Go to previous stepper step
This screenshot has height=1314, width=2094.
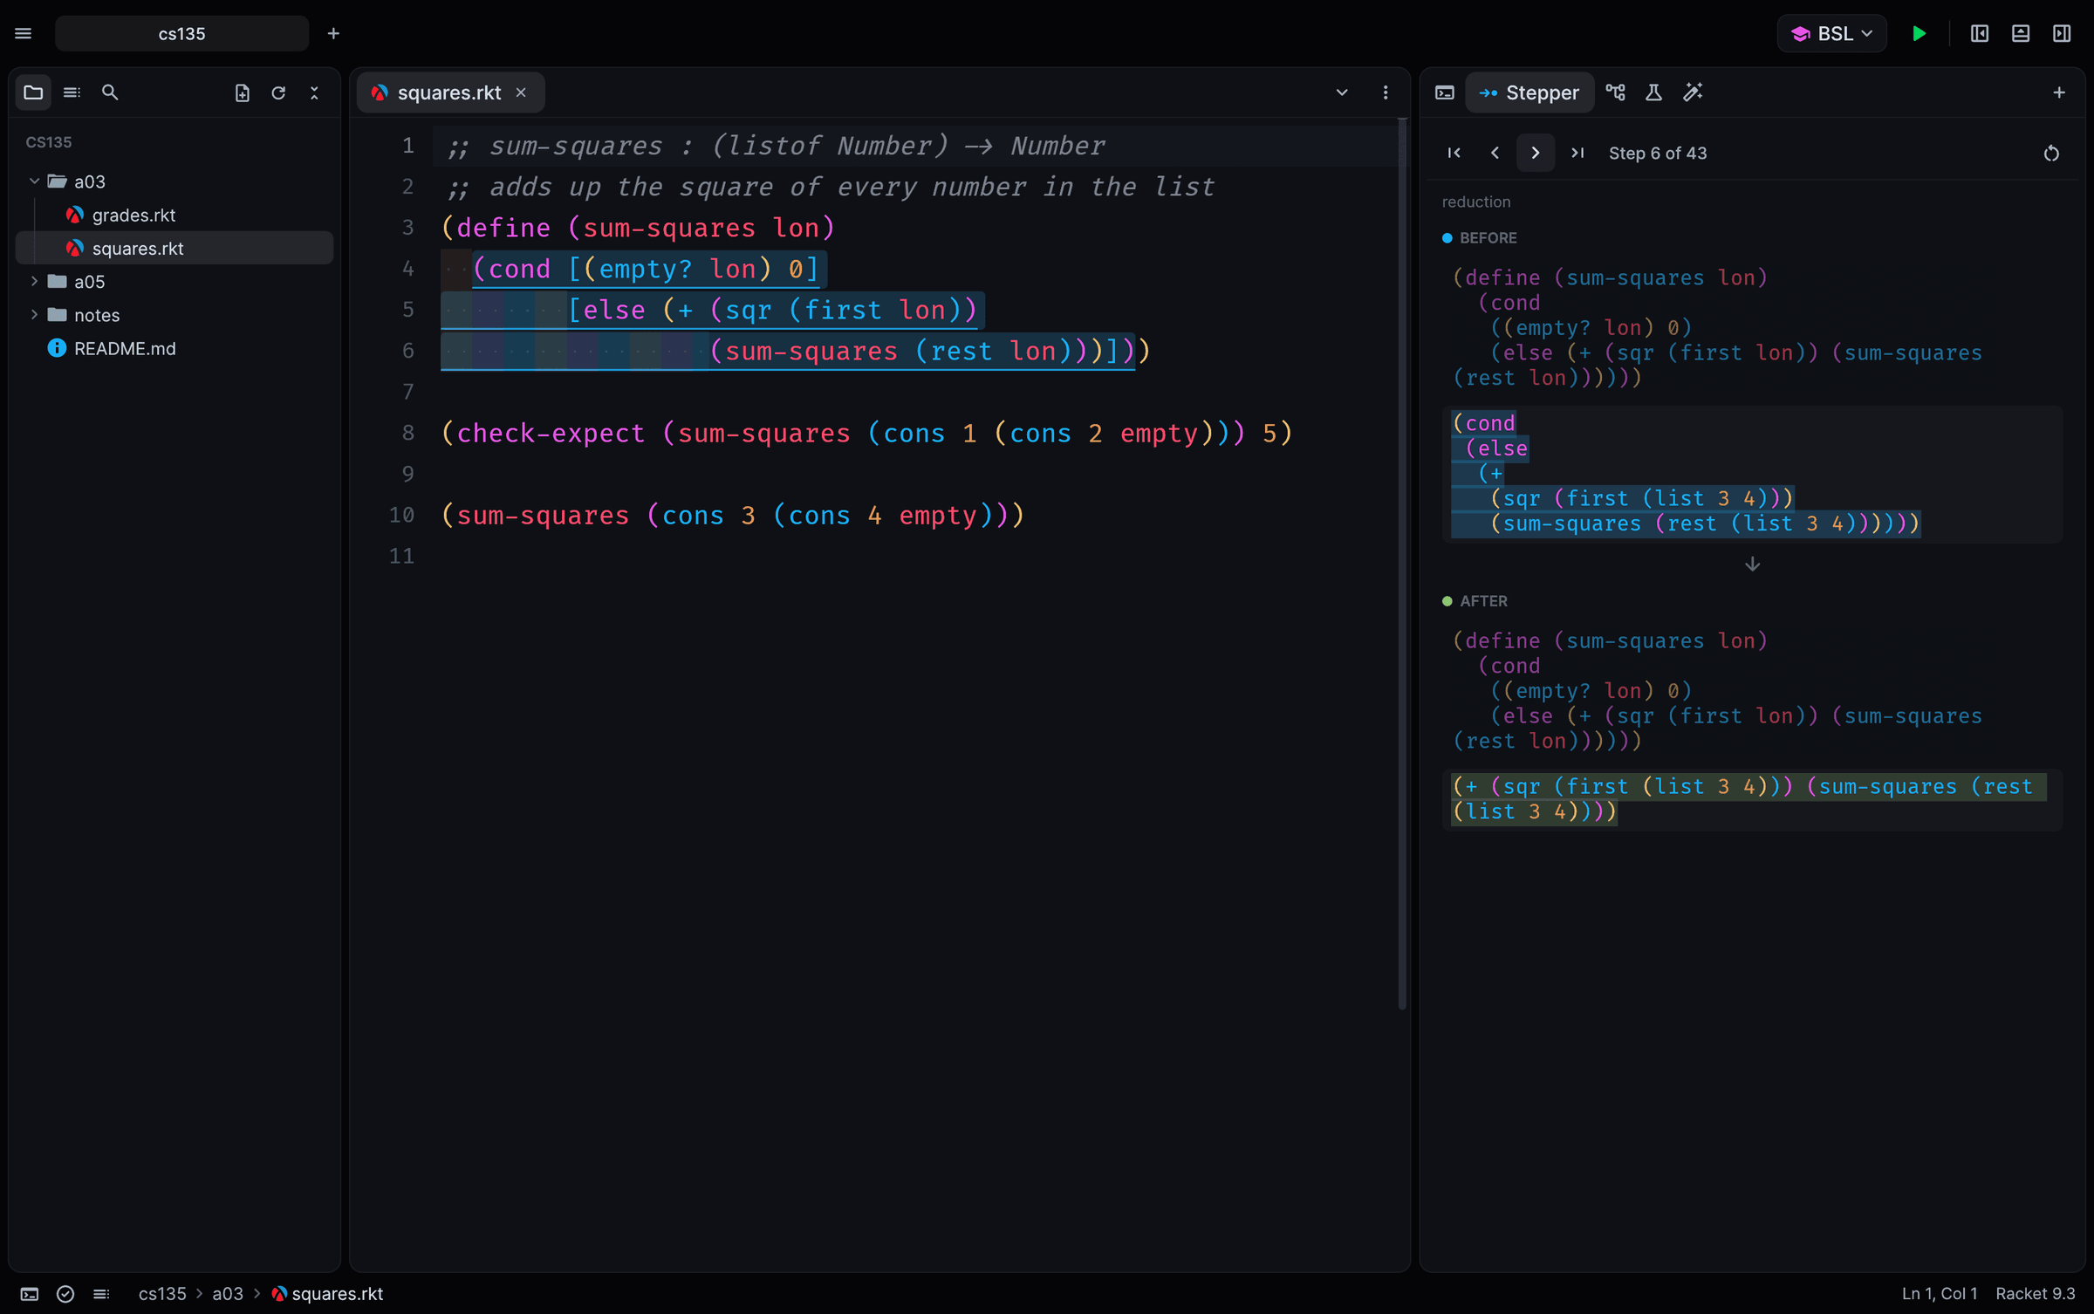[x=1495, y=153]
